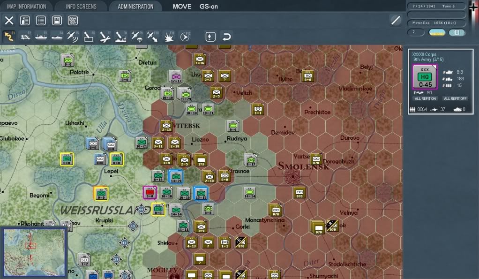
Task: Open the list report icon
Action: 41,21
